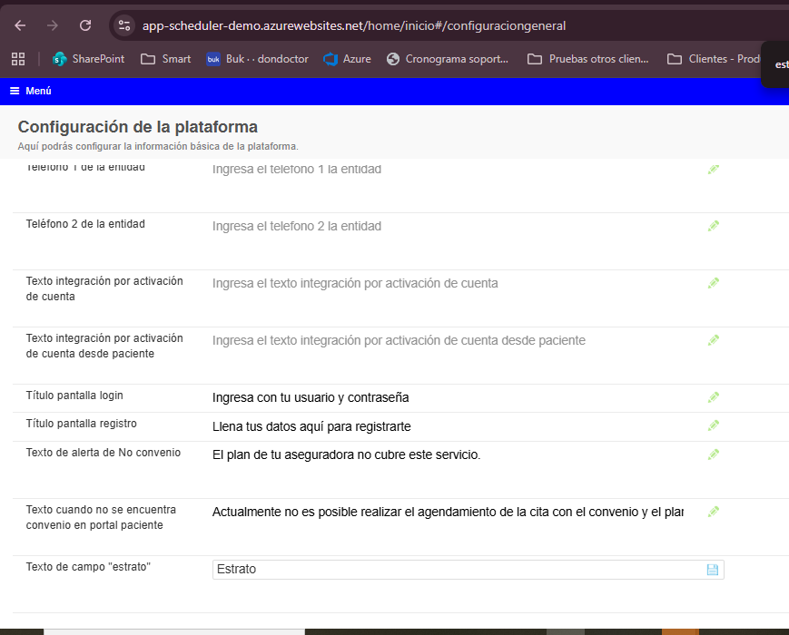
Task: Edit the convenio en portal paciente text
Action: point(713,512)
